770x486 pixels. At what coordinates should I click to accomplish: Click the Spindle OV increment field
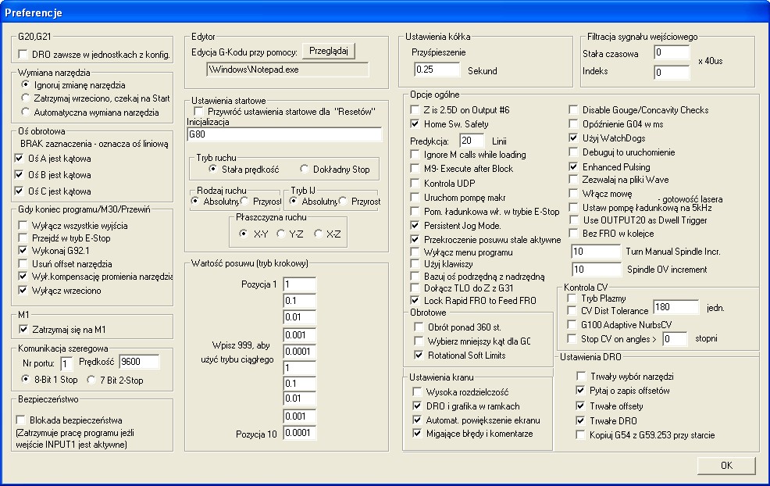pos(597,270)
